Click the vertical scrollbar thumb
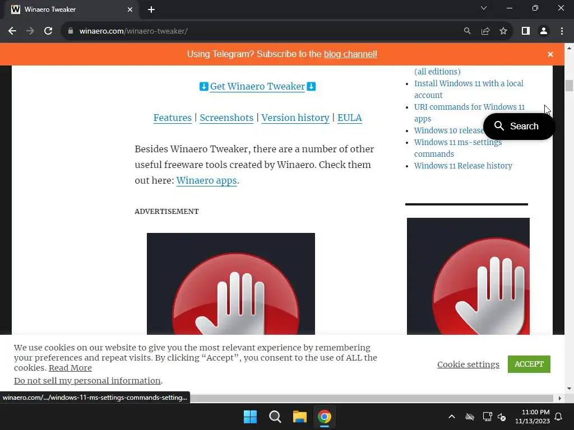Viewport: 574px width, 430px height. click(x=569, y=85)
